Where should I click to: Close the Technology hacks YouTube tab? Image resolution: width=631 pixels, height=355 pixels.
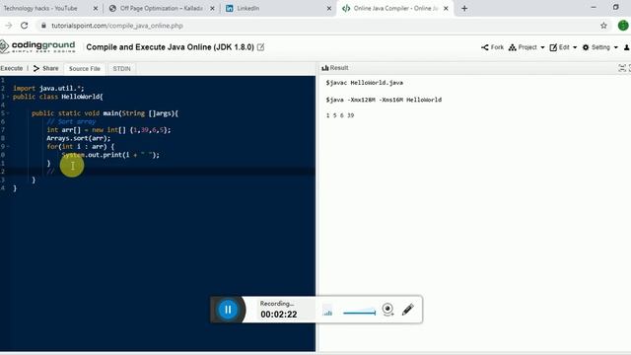point(96,8)
